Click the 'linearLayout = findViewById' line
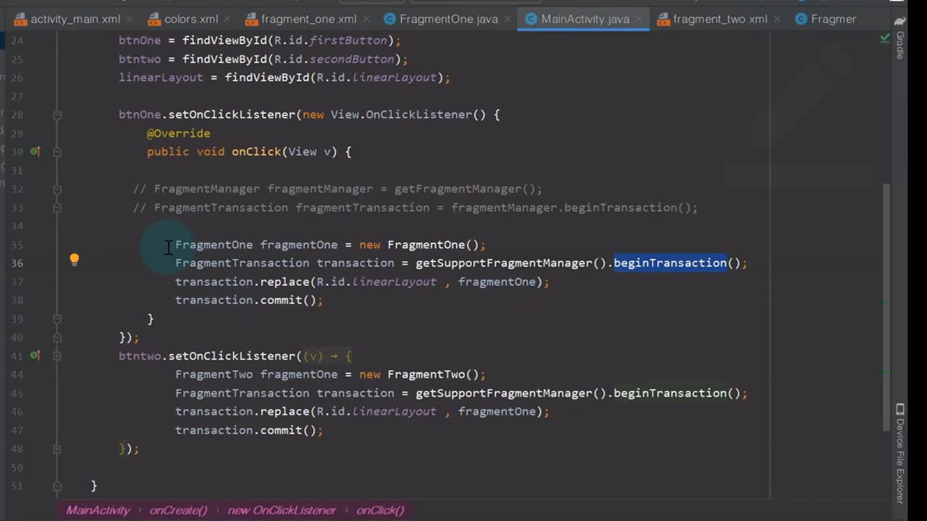 click(x=284, y=77)
